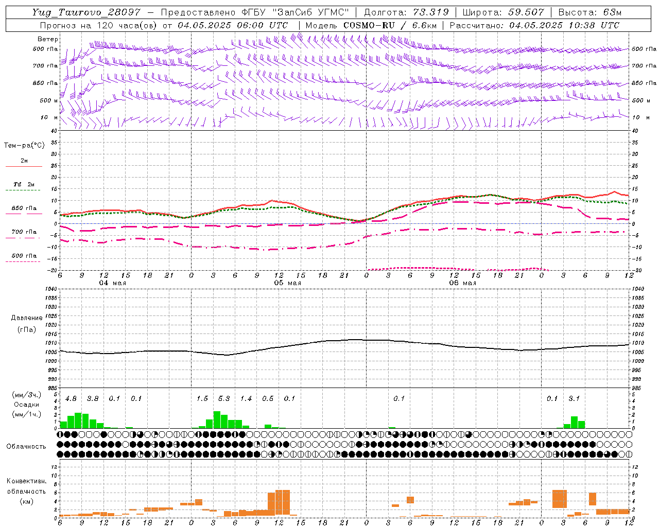The height and width of the screenshot is (527, 659).
Task: Click the 700 гПа temperature legend entry
Action: tap(24, 232)
